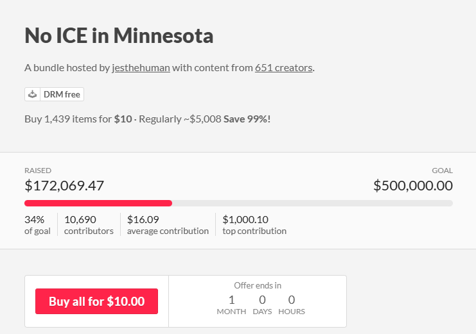The height and width of the screenshot is (334, 476).
Task: Click the $1,000.10 top contribution stat
Action: point(254,224)
